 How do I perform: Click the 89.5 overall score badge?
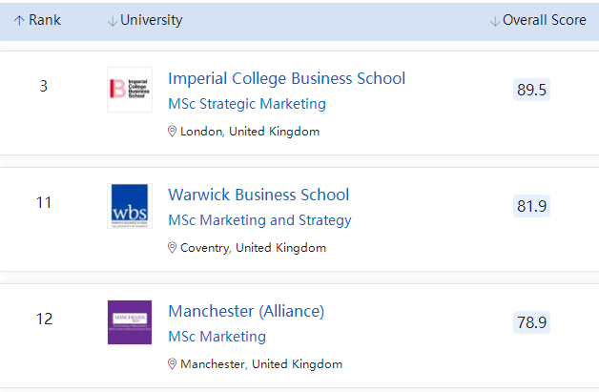tap(531, 90)
